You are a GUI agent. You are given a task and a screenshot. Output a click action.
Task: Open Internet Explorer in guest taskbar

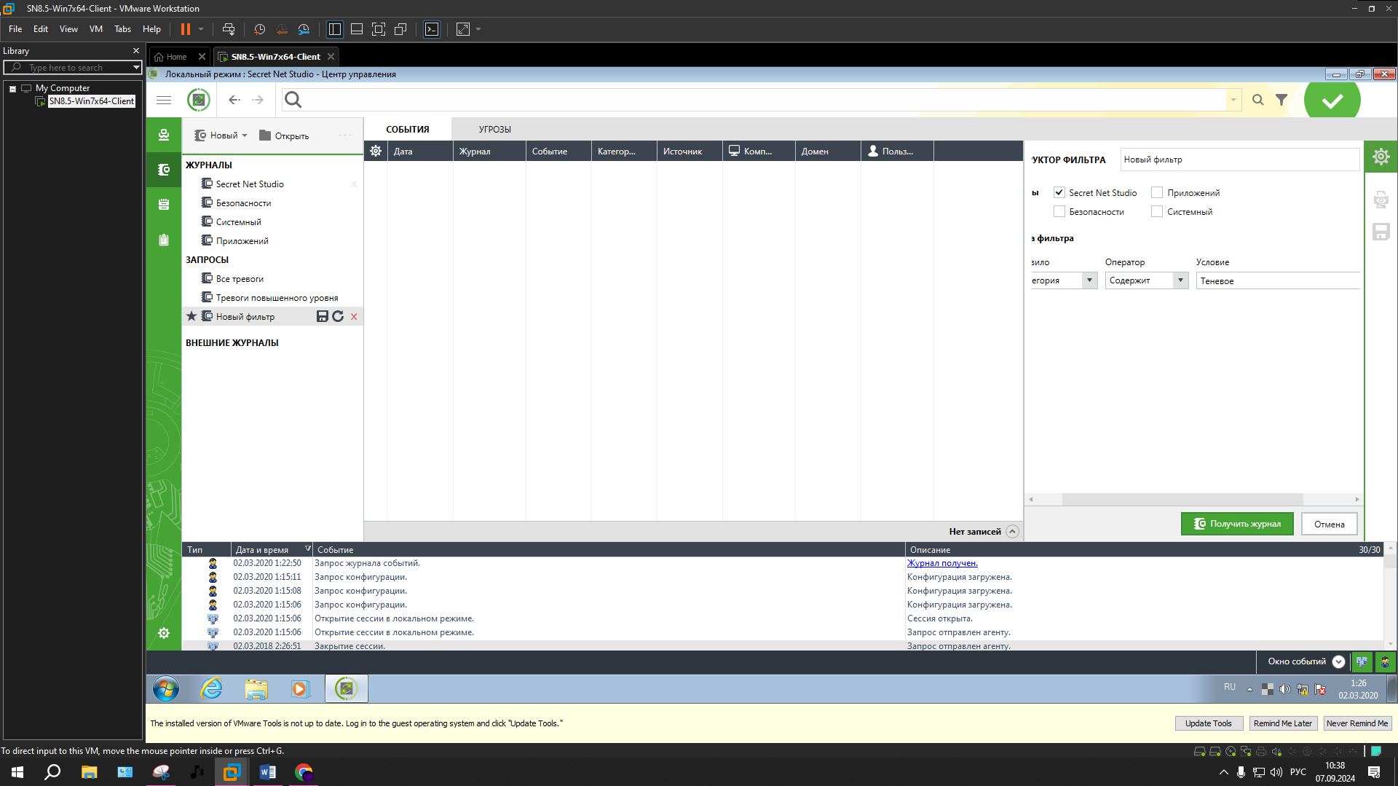point(211,688)
